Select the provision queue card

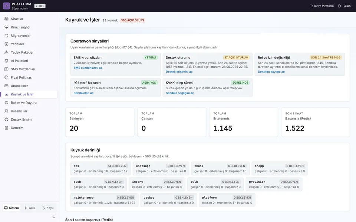coord(274,184)
